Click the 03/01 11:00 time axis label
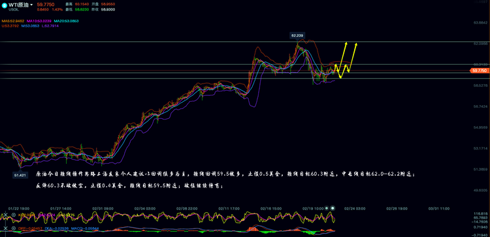This screenshot has height=237, width=490. click(x=439, y=208)
